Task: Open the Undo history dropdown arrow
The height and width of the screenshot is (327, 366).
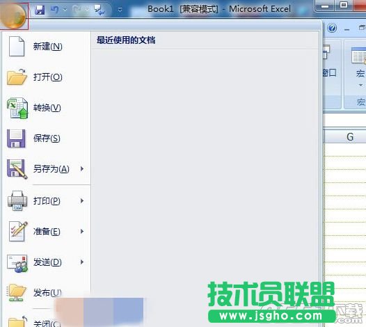Action: (65, 10)
